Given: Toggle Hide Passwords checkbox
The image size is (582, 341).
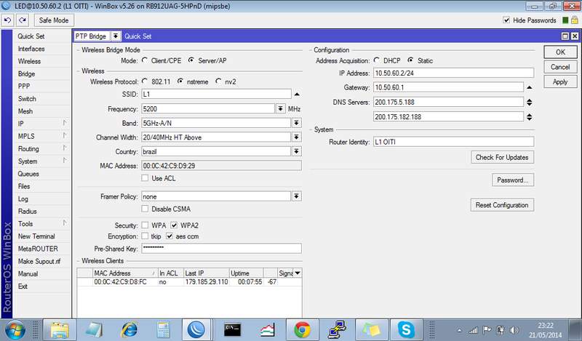Looking at the screenshot, I should point(506,20).
